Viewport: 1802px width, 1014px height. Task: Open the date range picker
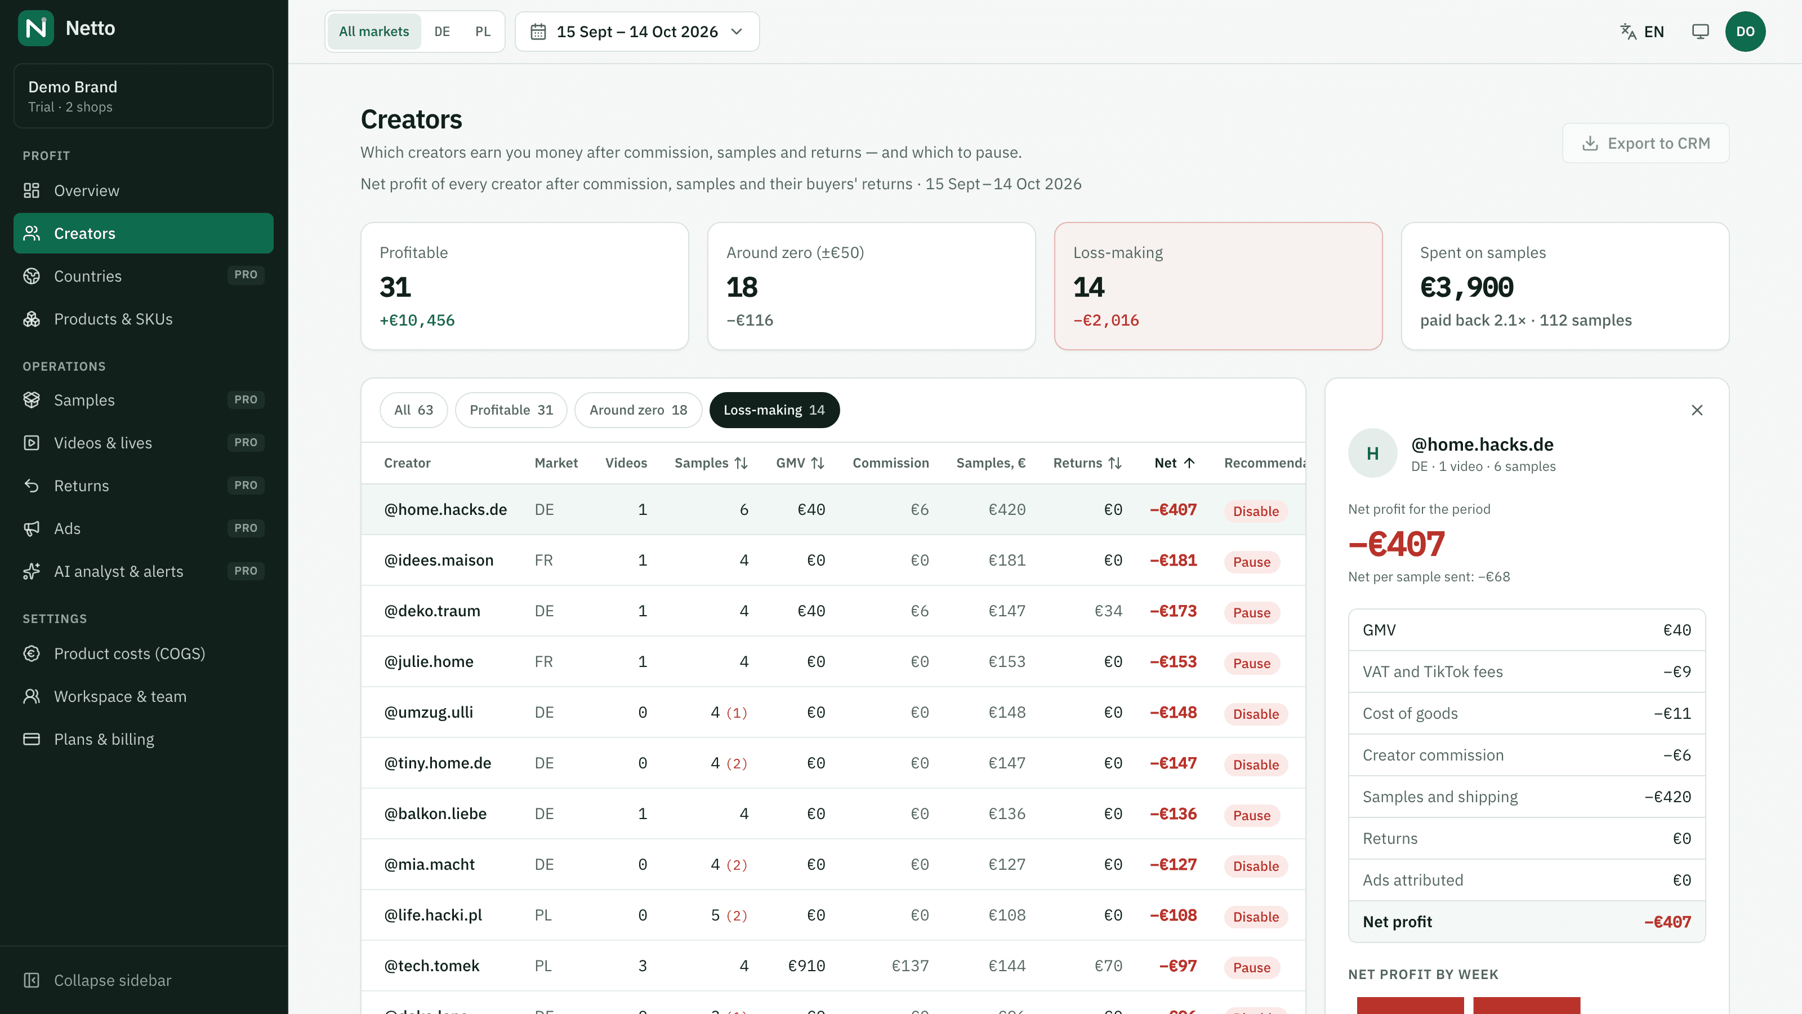point(636,32)
